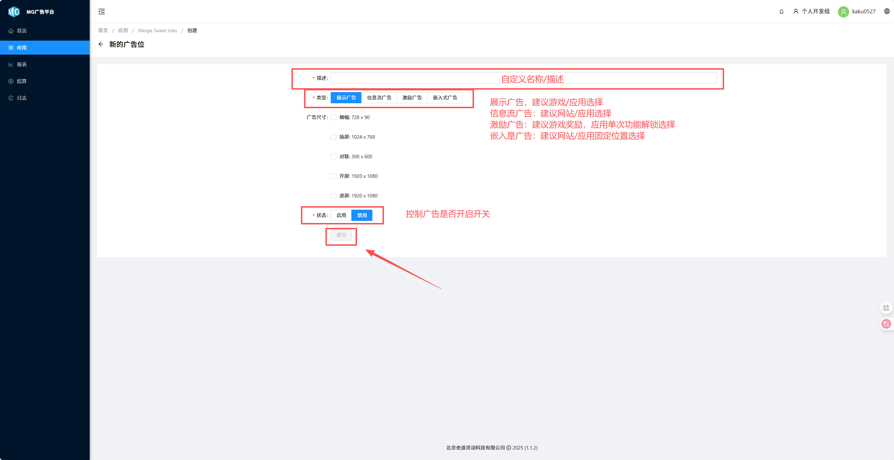Click the green kaku0527 avatar icon
This screenshot has height=460, width=894.
click(x=843, y=12)
